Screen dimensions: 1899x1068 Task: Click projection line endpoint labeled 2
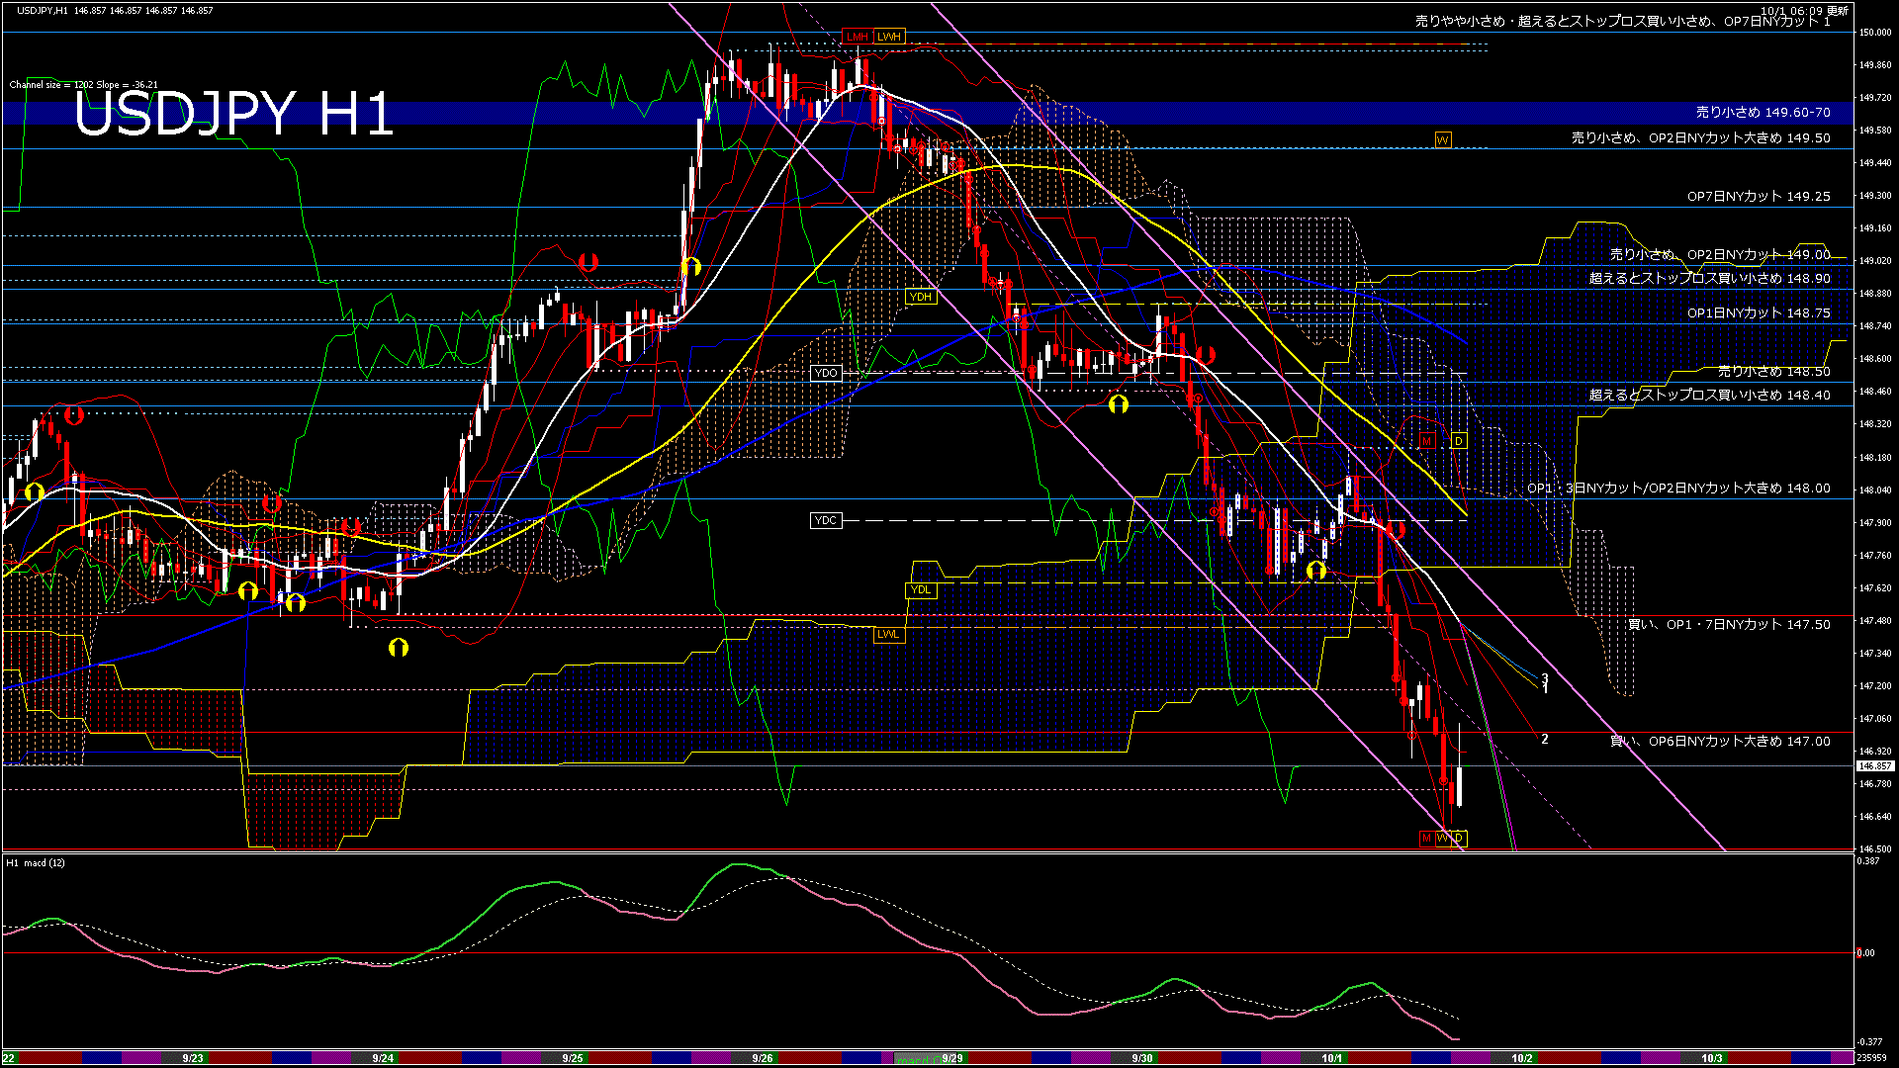tap(1544, 739)
